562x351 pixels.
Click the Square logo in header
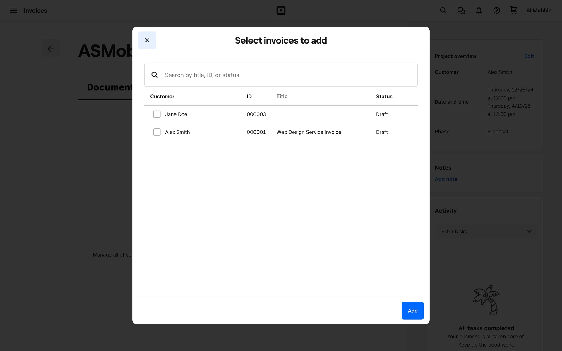(281, 11)
